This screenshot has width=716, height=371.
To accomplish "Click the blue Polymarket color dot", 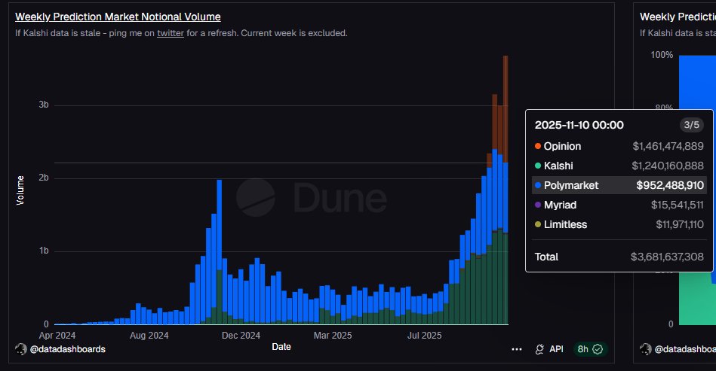I will click(x=538, y=185).
